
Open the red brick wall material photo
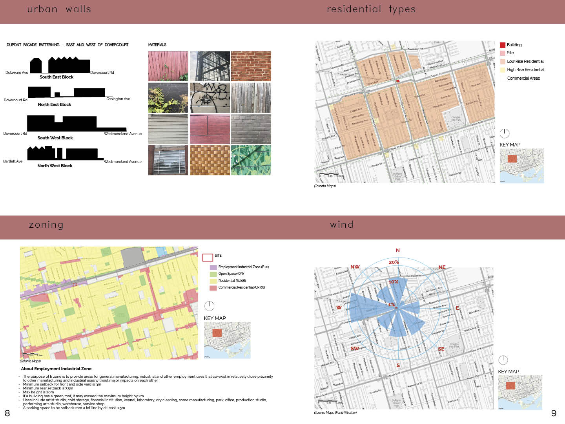tap(251, 66)
